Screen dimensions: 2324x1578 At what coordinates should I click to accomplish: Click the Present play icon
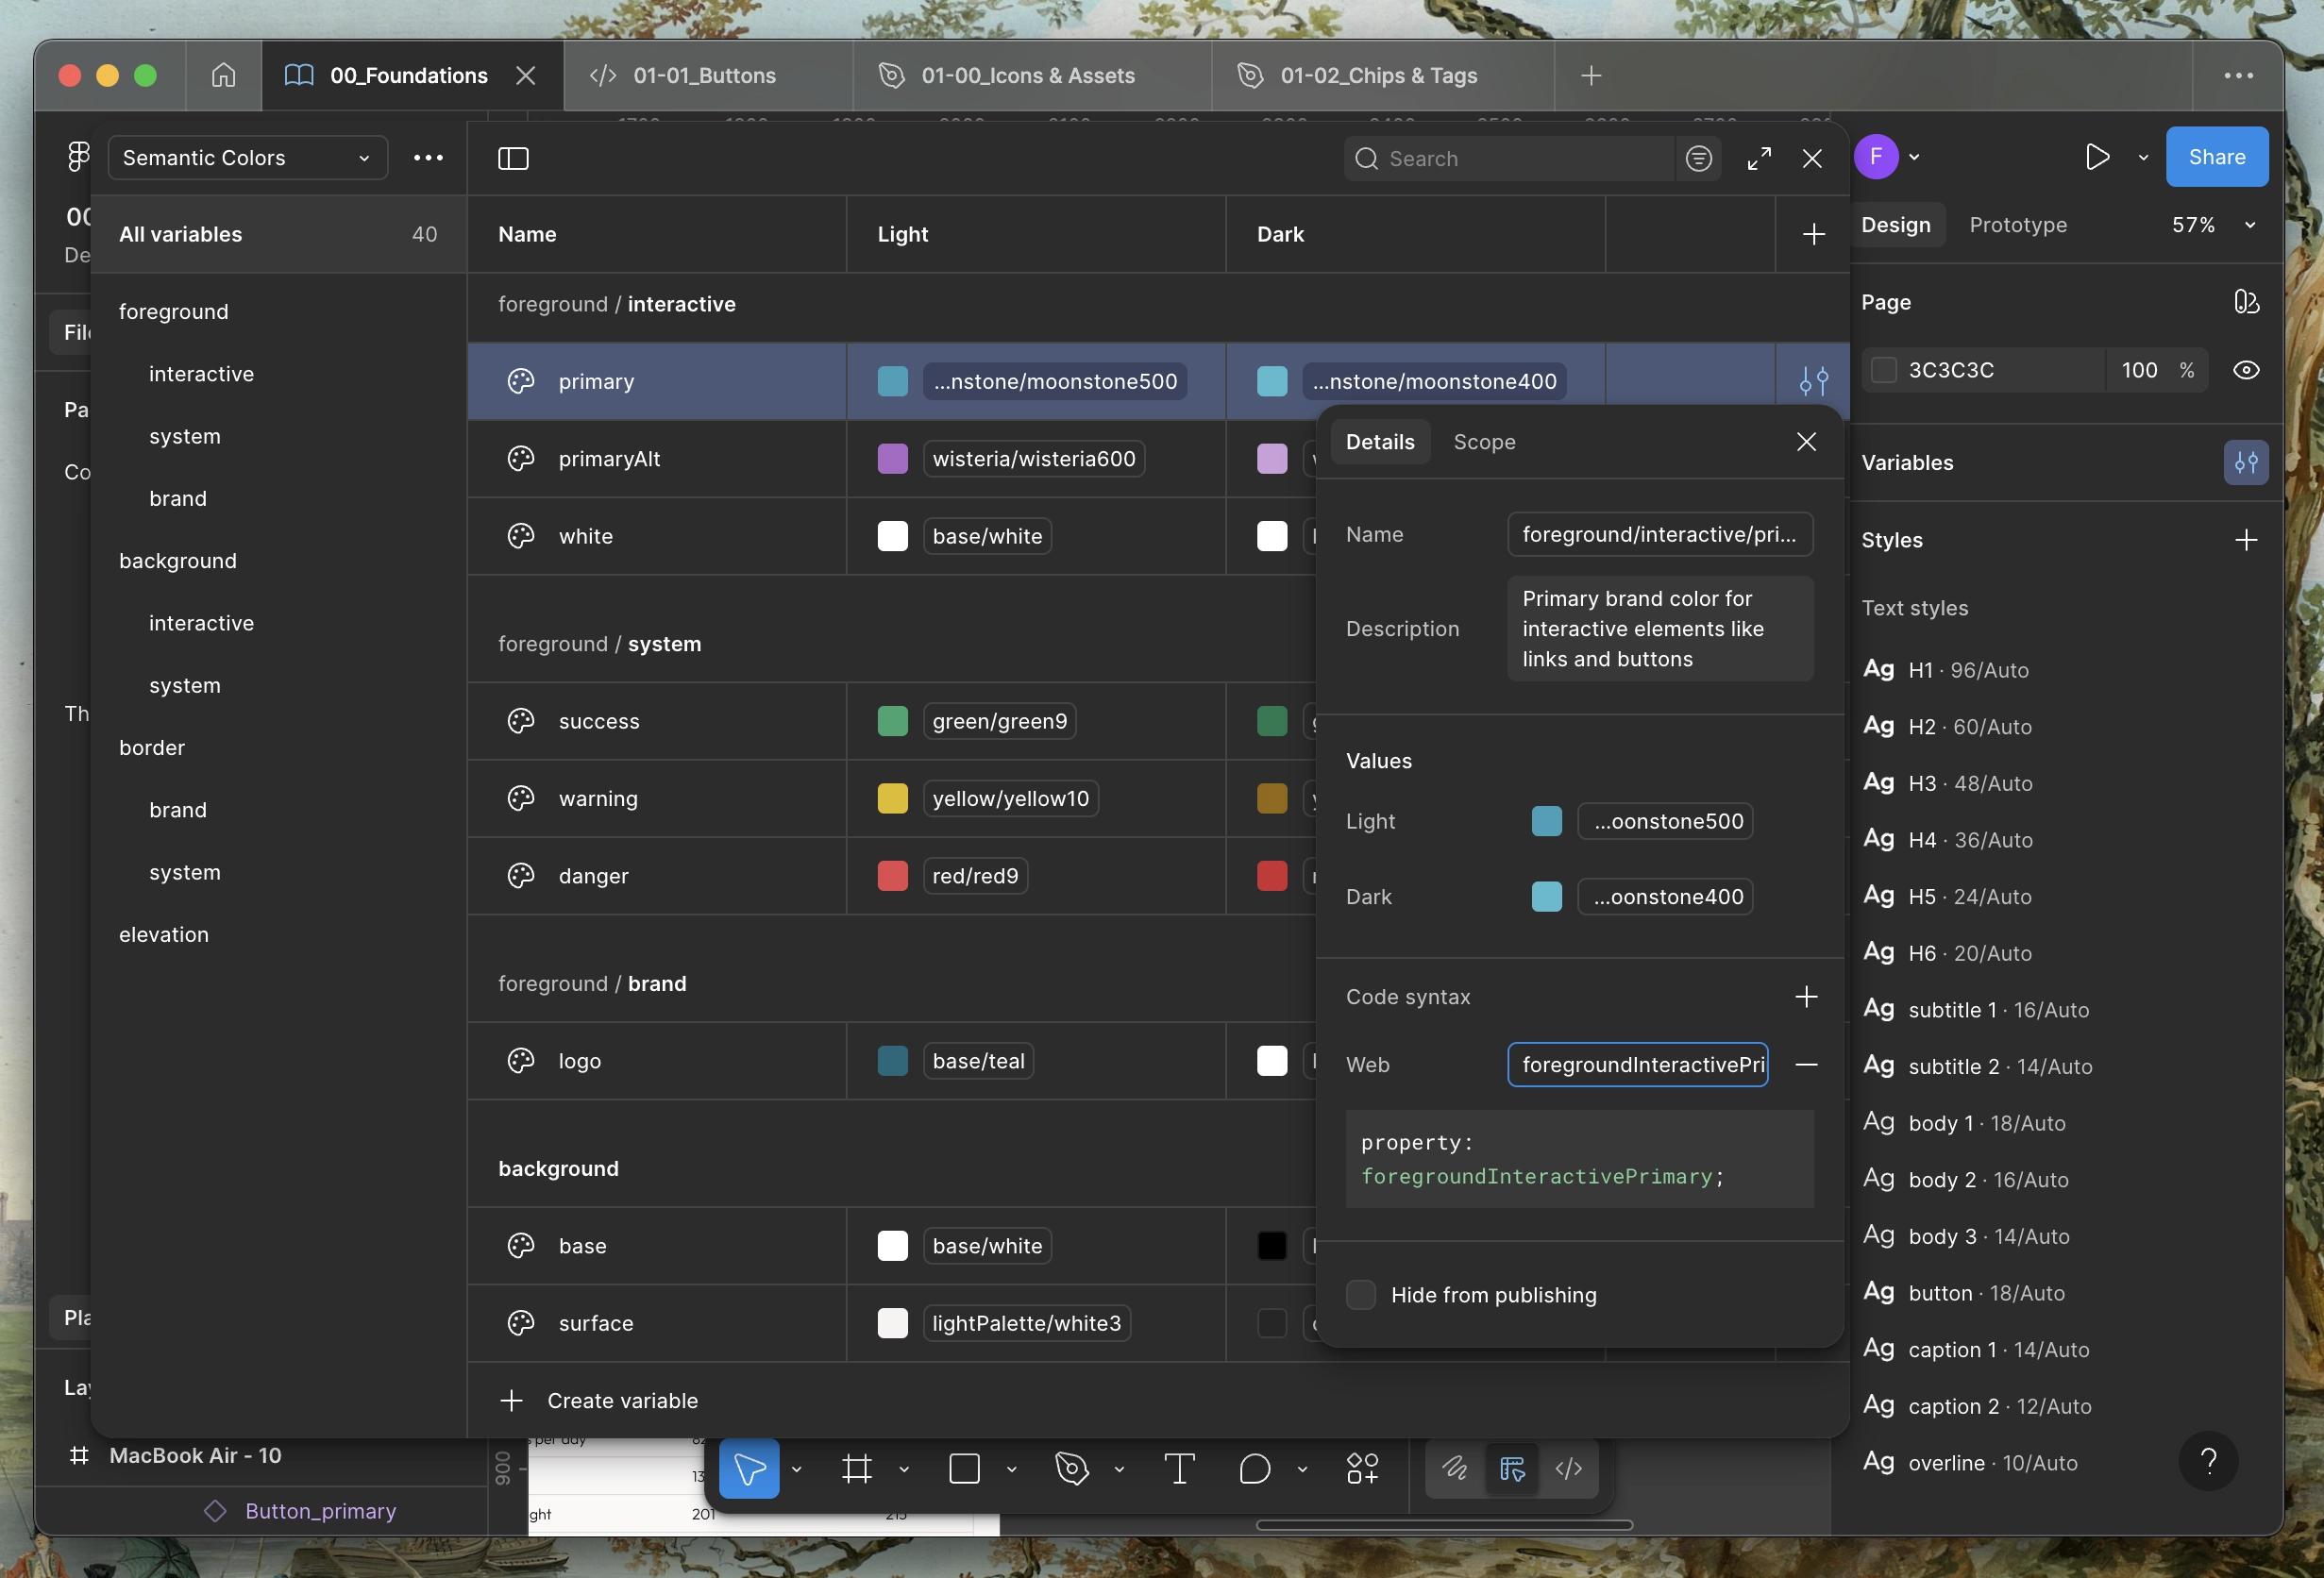point(2097,157)
